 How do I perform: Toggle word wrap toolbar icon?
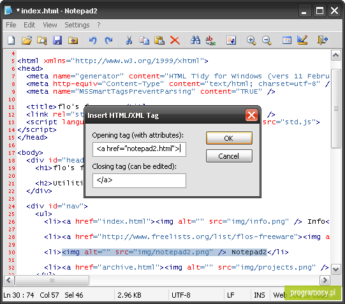coord(231,40)
